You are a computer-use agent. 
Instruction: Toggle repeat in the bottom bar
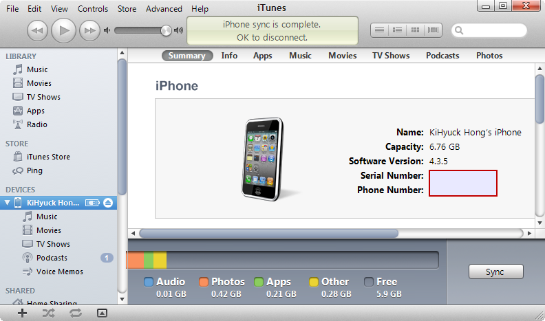[x=76, y=313]
